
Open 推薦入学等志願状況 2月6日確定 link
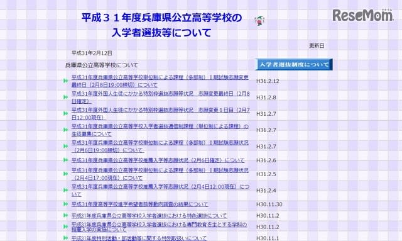[158, 160]
